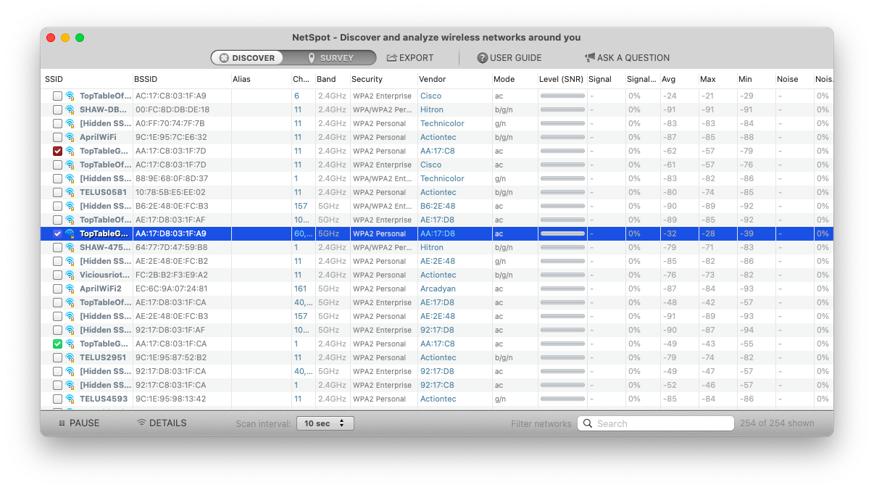Image resolution: width=874 pixels, height=490 pixels.
Task: Click the Wi-Fi icon for TELUS4593 row
Action: [70, 399]
